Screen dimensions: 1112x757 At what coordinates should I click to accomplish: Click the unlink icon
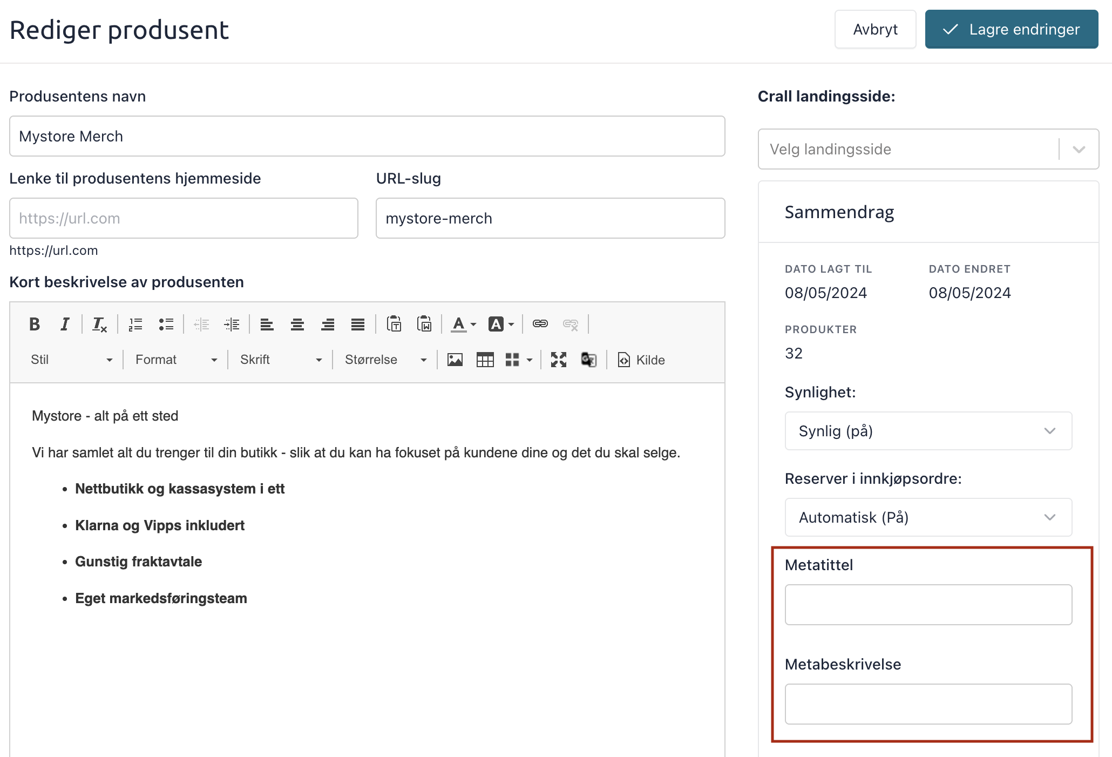[x=571, y=324]
